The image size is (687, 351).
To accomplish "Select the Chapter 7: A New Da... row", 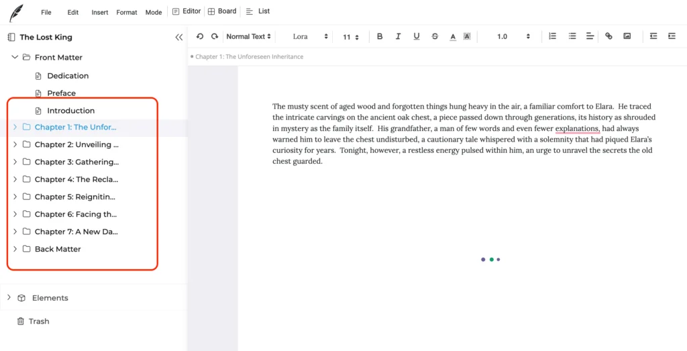I will tap(94, 232).
